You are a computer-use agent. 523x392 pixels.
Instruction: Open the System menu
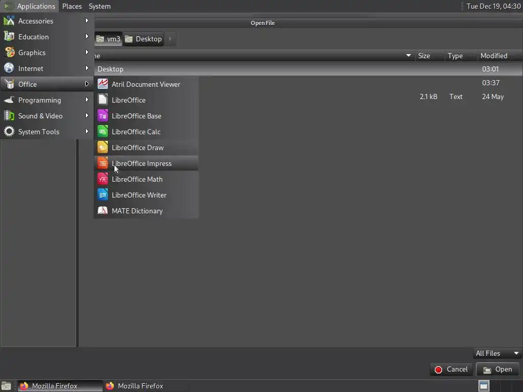(100, 6)
